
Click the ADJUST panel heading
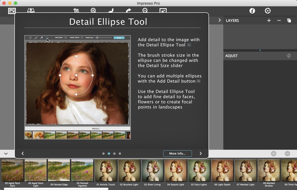coord(231,56)
